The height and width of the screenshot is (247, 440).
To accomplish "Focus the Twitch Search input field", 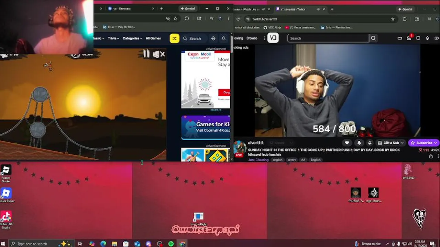I will (328, 38).
